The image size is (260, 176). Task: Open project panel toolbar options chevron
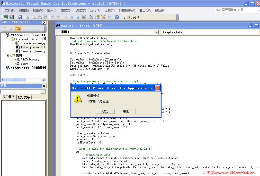coord(45,29)
